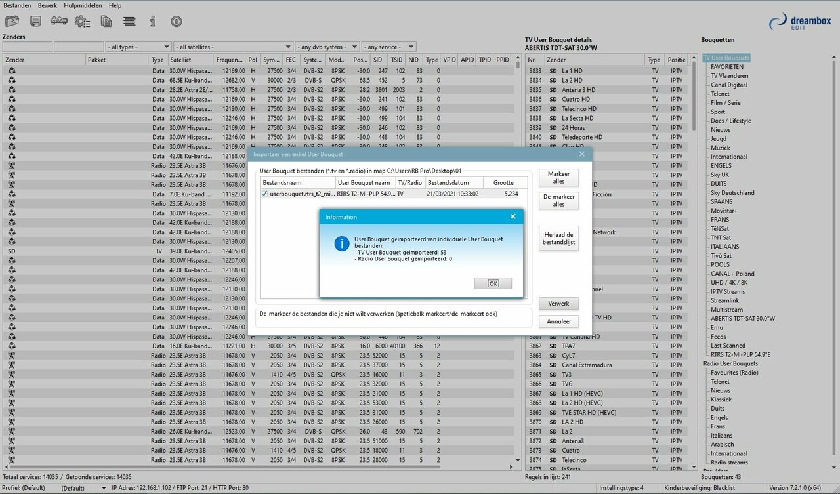This screenshot has width=840, height=494.
Task: Expand the '- all satellites -' dropdown
Action: click(233, 47)
